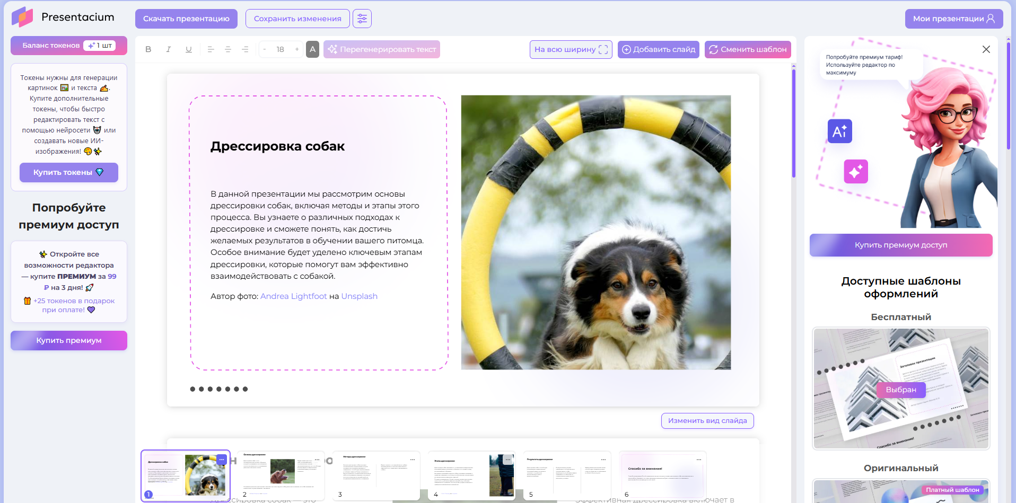Toggle italic text formatting
Image resolution: width=1016 pixels, height=503 pixels.
point(169,49)
